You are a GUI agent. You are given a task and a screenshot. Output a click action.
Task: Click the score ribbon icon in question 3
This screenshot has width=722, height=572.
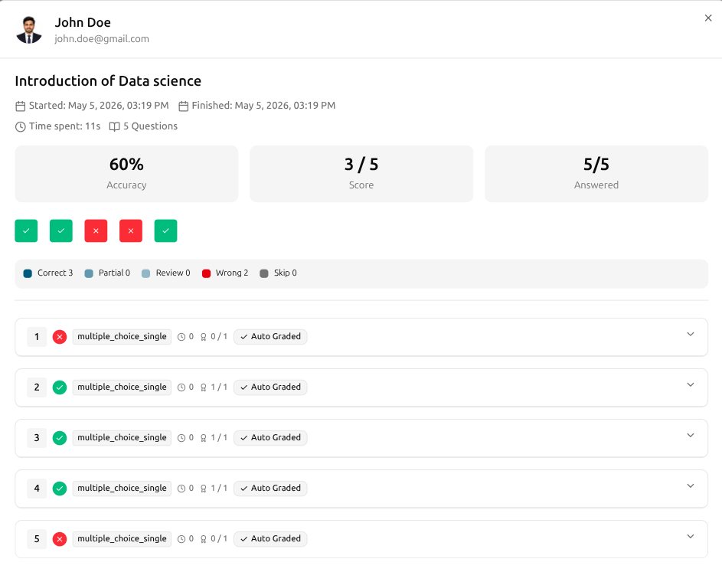click(x=204, y=438)
